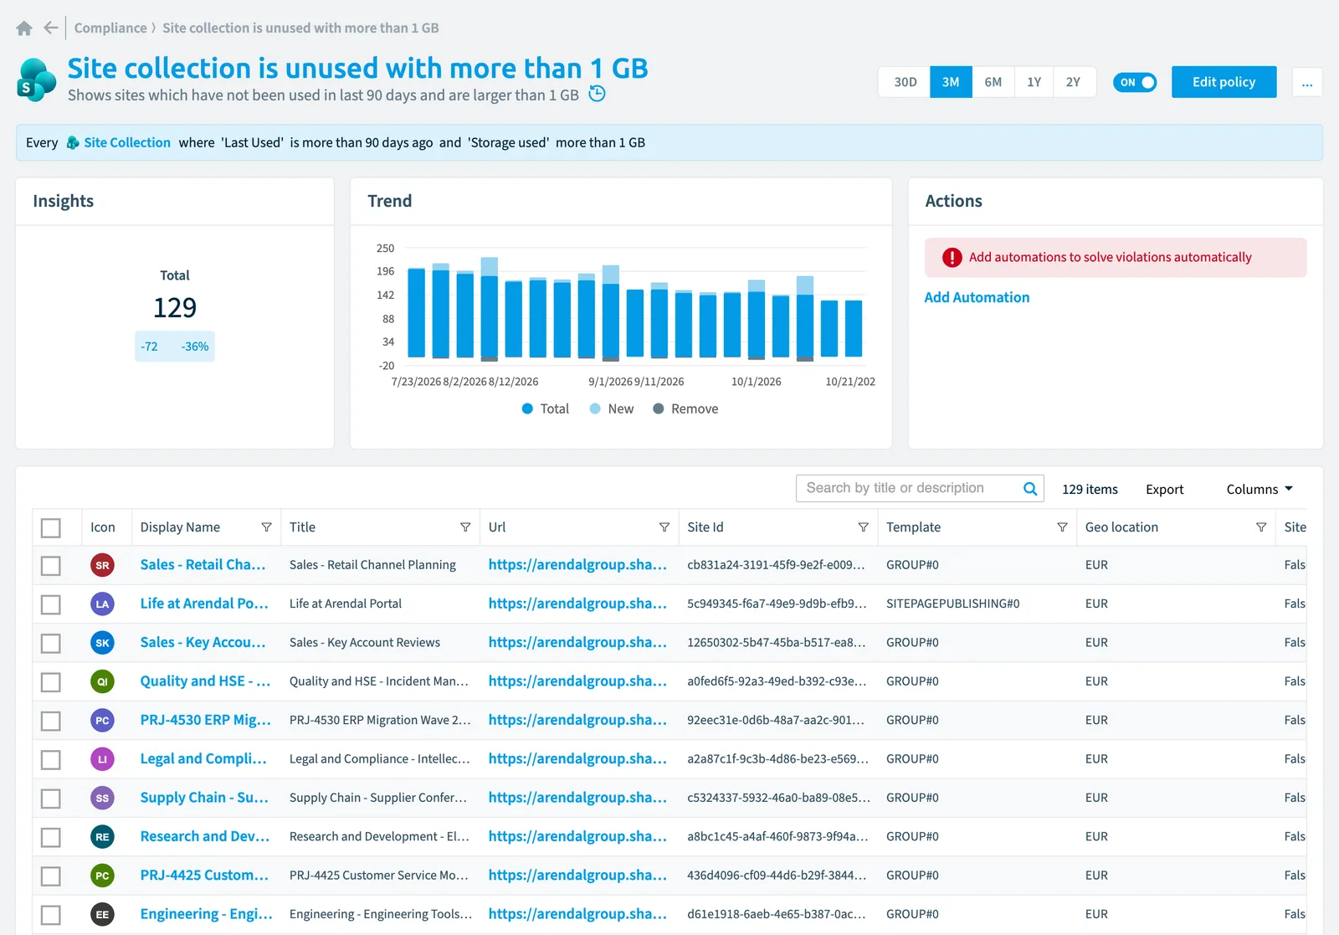Export the items list
This screenshot has height=935, width=1339.
click(1165, 489)
